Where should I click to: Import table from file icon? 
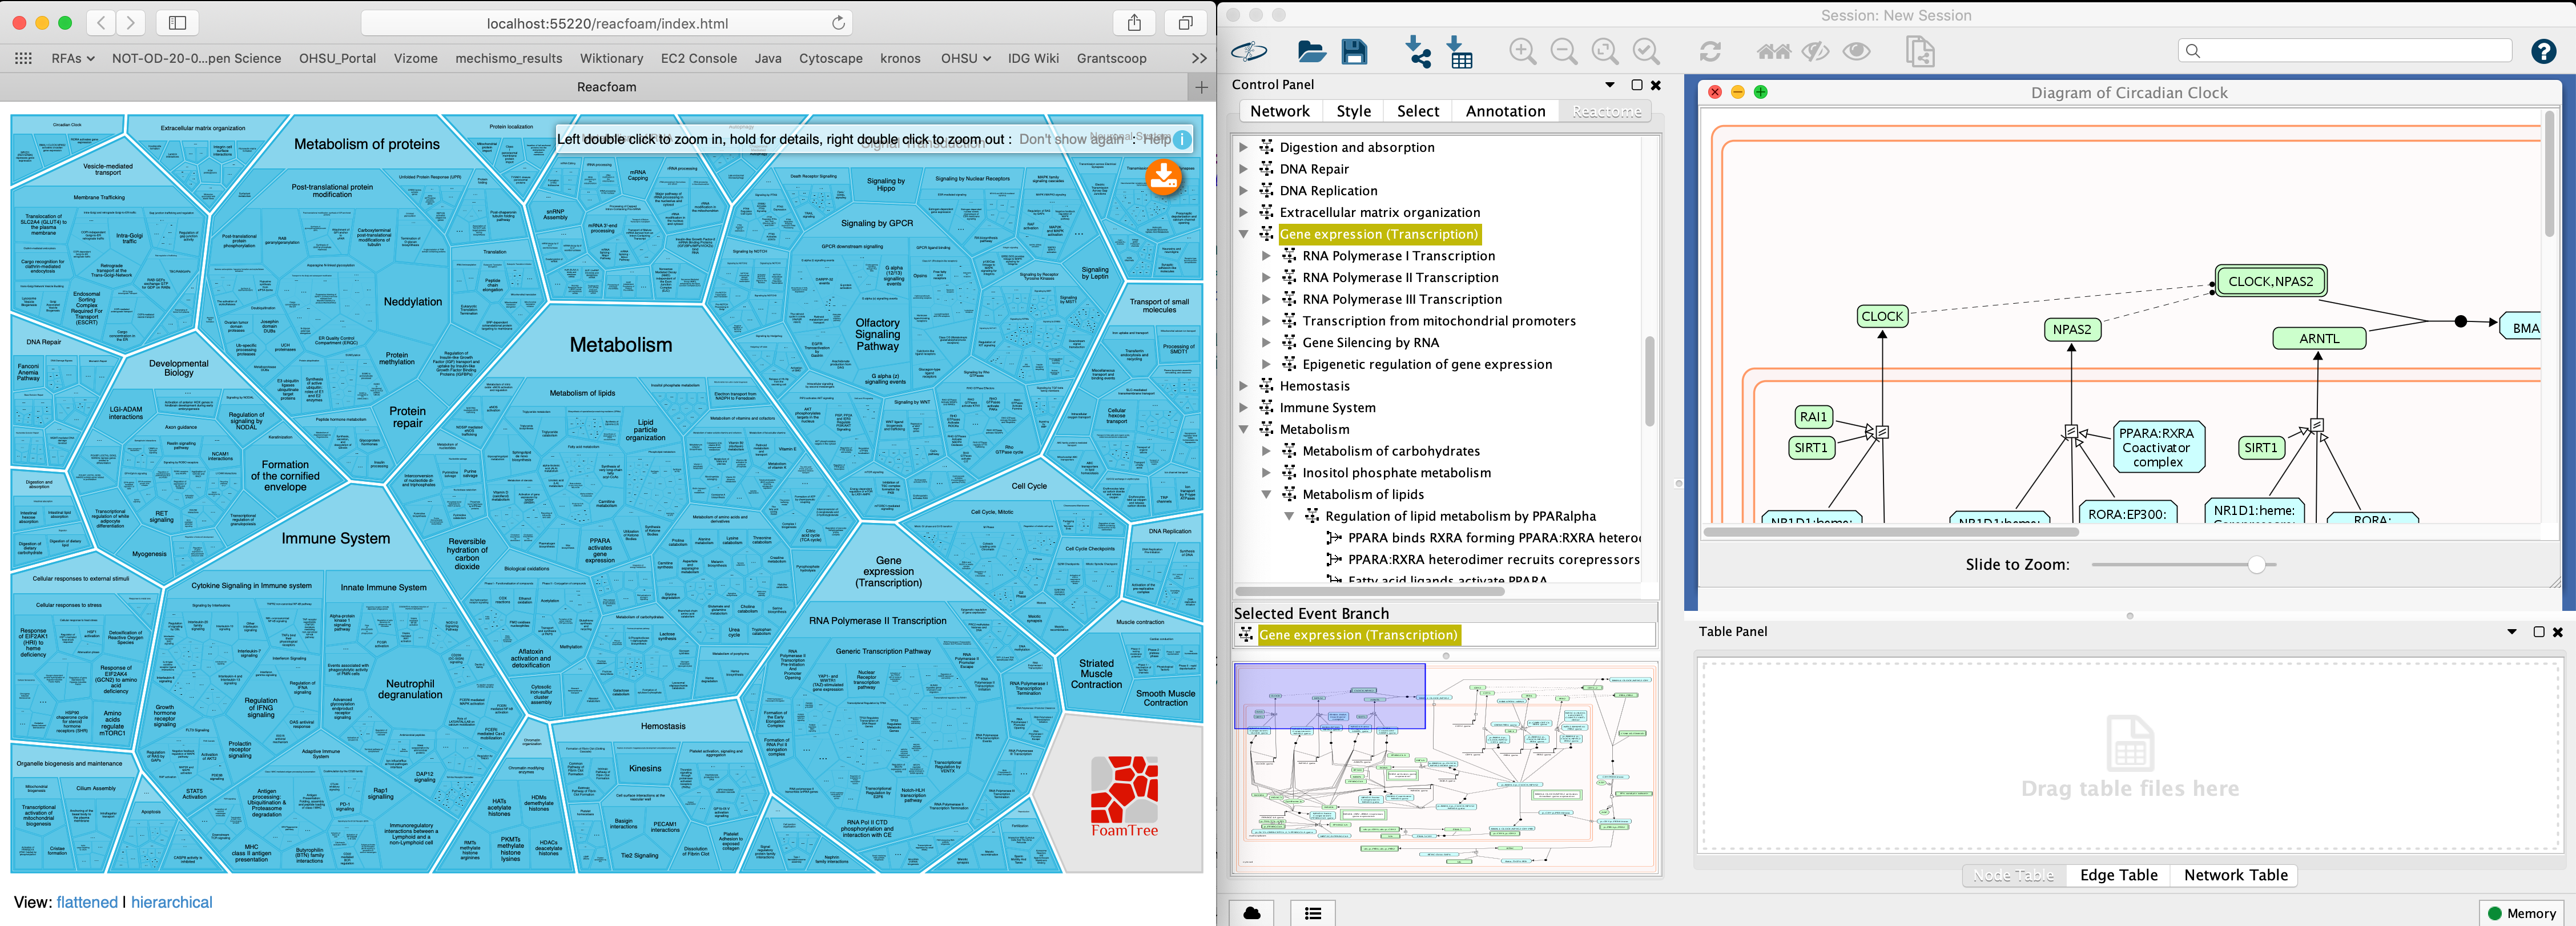(x=1460, y=51)
